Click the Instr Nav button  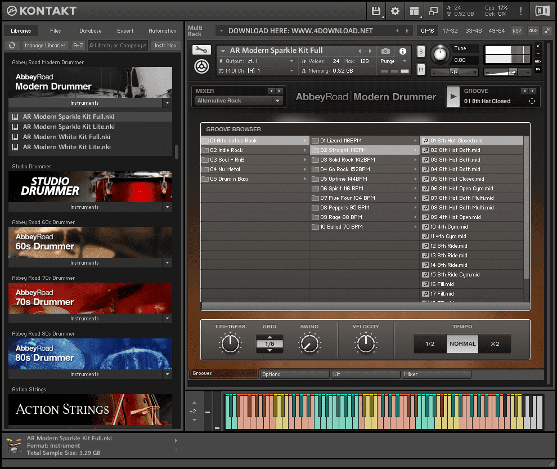coord(165,45)
